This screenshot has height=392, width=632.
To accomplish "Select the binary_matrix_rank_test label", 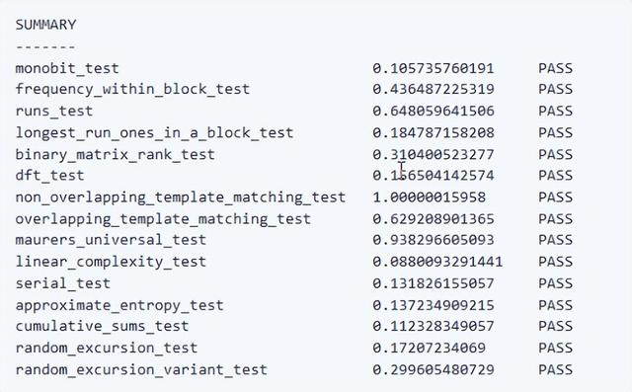I will pyautogui.click(x=116, y=155).
